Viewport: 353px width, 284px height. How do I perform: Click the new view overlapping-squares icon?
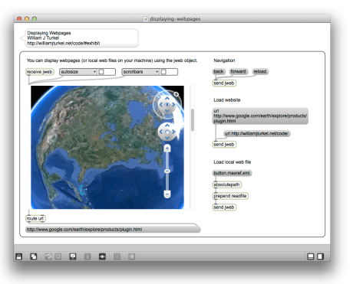pyautogui.click(x=34, y=256)
